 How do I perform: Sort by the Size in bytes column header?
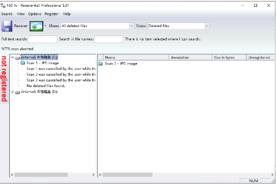point(229,57)
